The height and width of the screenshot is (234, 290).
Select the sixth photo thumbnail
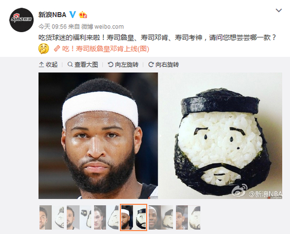pos(188,217)
